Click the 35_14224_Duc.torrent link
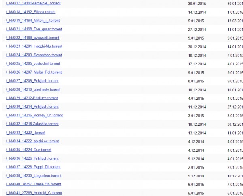Screen dimensions: 243x196 point(29,150)
